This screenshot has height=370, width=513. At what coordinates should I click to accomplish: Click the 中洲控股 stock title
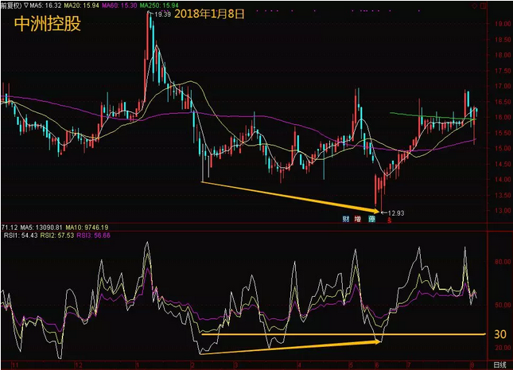click(47, 23)
